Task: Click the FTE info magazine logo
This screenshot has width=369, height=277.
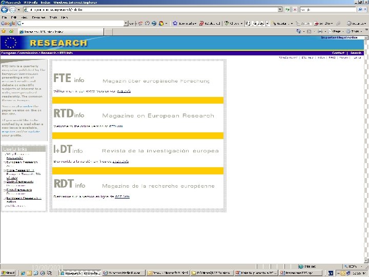Action: tap(69, 78)
